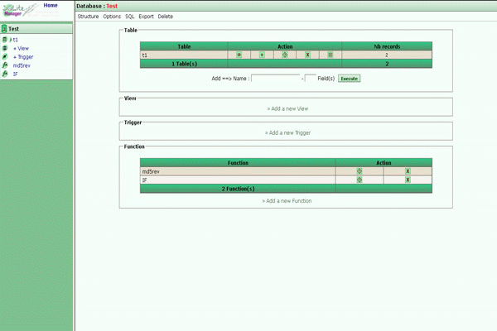Screen dimensions: 497x331
Task: Click the edit icon for table t1
Action: coord(285,55)
